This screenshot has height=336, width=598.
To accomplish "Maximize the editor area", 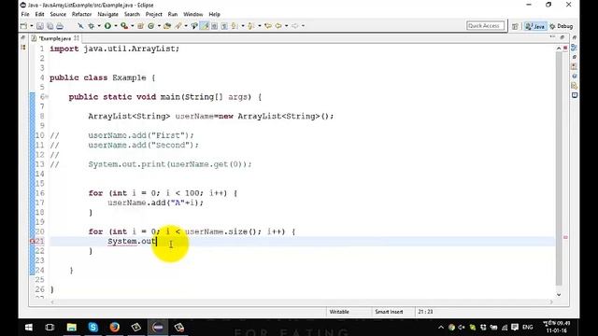I will [562, 37].
